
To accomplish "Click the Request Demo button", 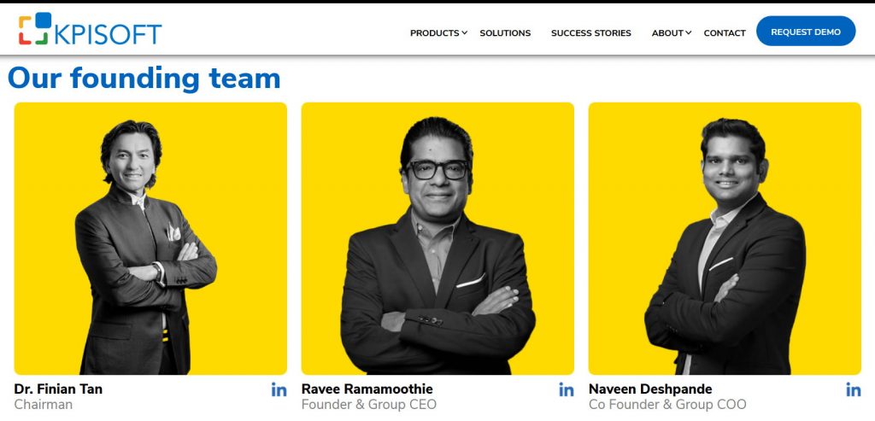I will 806,32.
